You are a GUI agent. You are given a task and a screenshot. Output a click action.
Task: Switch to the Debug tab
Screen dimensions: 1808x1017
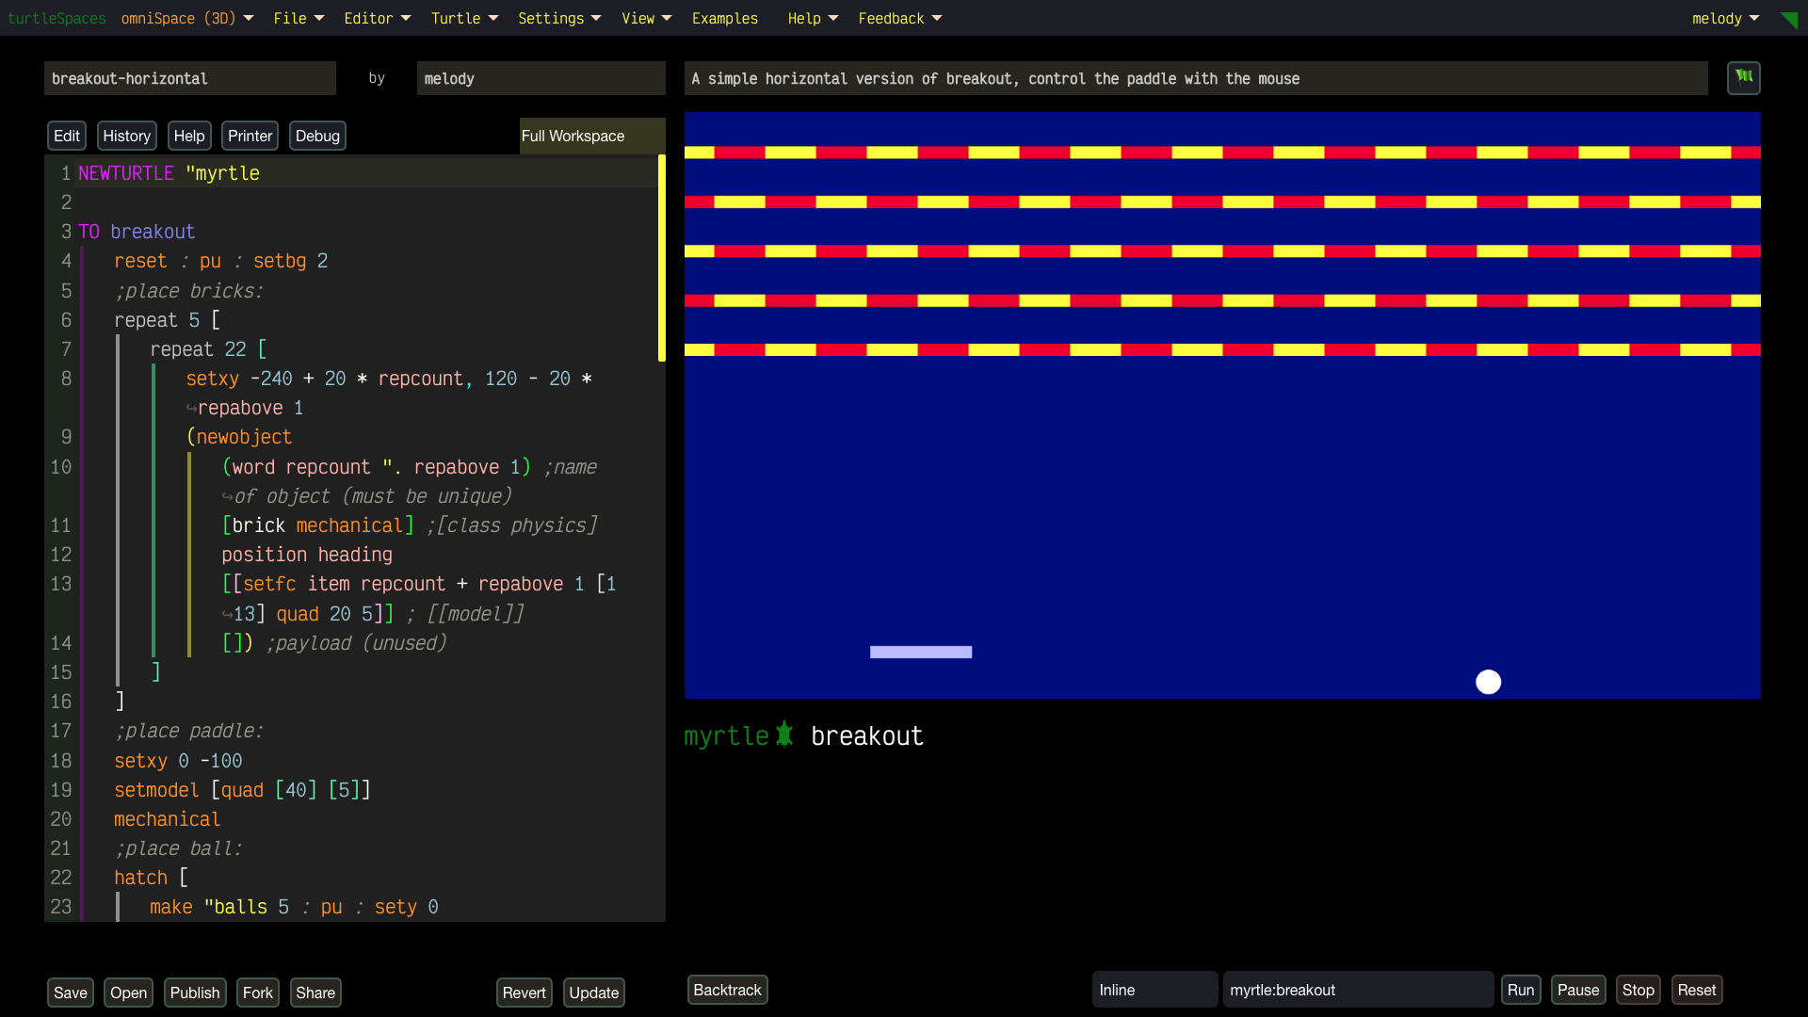coord(317,136)
